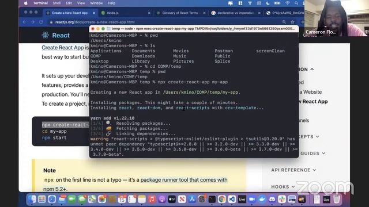Image resolution: width=369 pixels, height=207 pixels.
Task: Open Discord in the dock
Action: pos(272,200)
